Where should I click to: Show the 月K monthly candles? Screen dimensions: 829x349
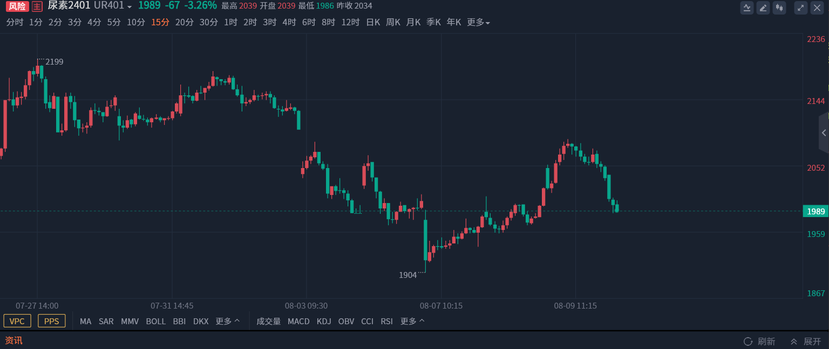tap(413, 23)
